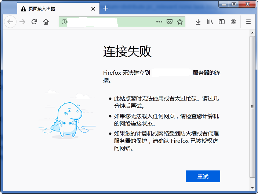
Task: Open page actions three-dot menu
Action: coord(159,22)
